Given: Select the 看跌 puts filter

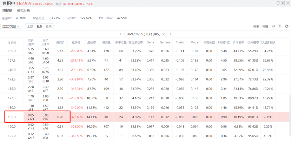Looking at the screenshot, I should 49,26.
